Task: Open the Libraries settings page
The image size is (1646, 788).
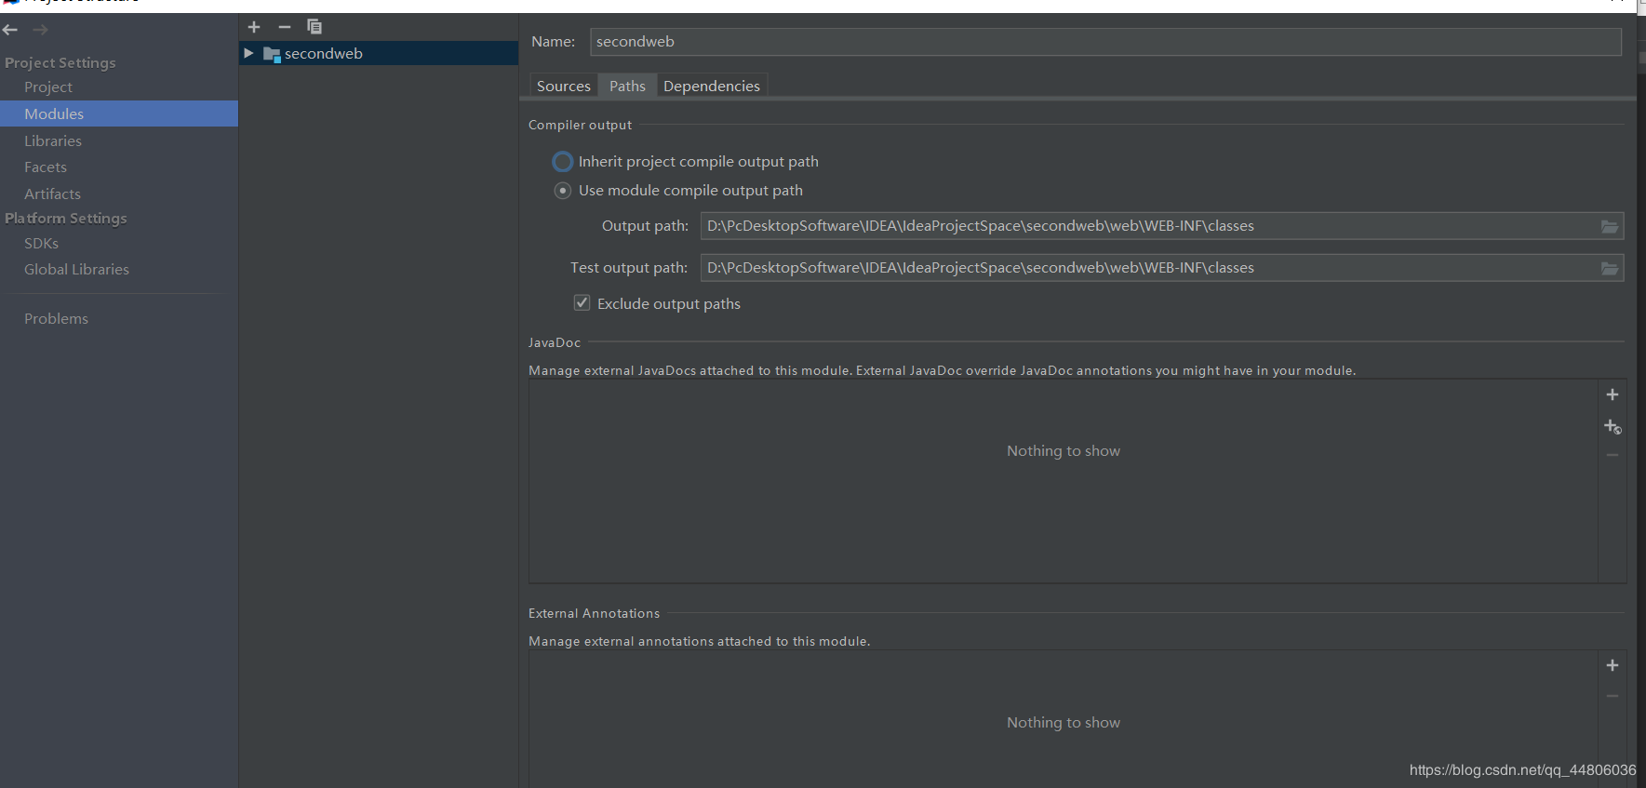Action: tap(53, 140)
